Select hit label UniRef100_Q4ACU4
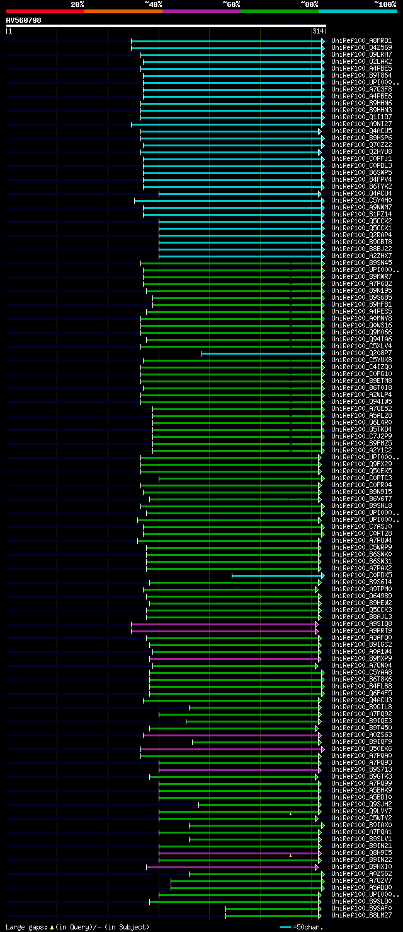The width and height of the screenshot is (403, 932). pos(361,193)
